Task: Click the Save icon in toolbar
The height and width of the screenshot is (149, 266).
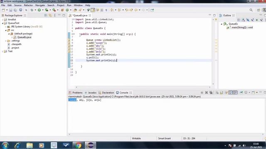Action: point(11,10)
